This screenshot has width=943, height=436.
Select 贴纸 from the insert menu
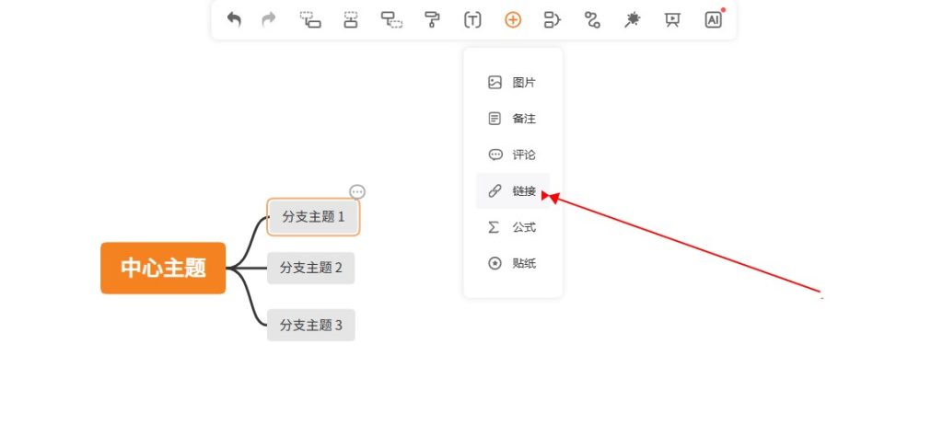pyautogui.click(x=513, y=264)
